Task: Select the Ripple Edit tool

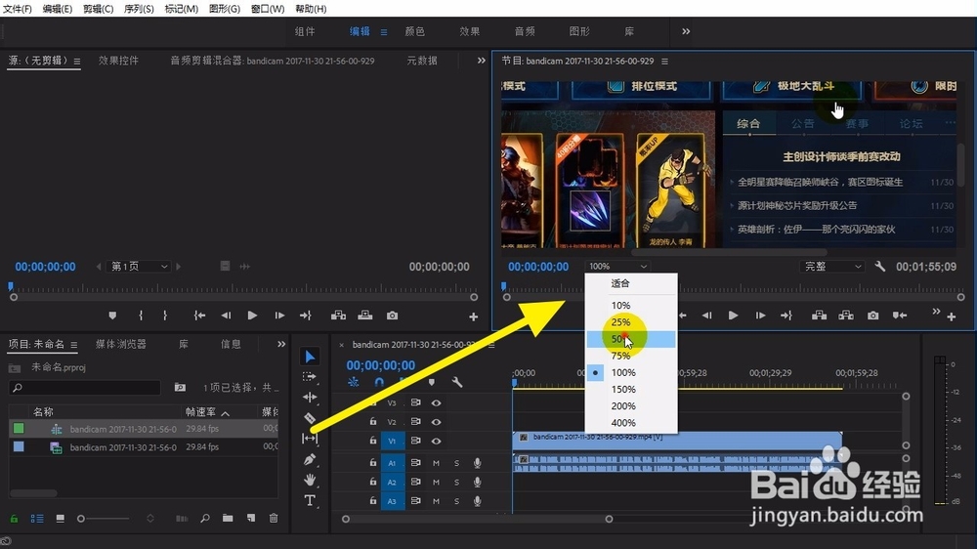Action: coord(310,397)
